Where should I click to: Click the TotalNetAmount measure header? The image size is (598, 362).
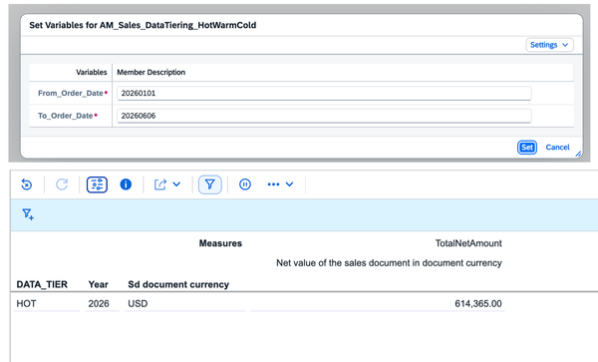click(x=468, y=243)
